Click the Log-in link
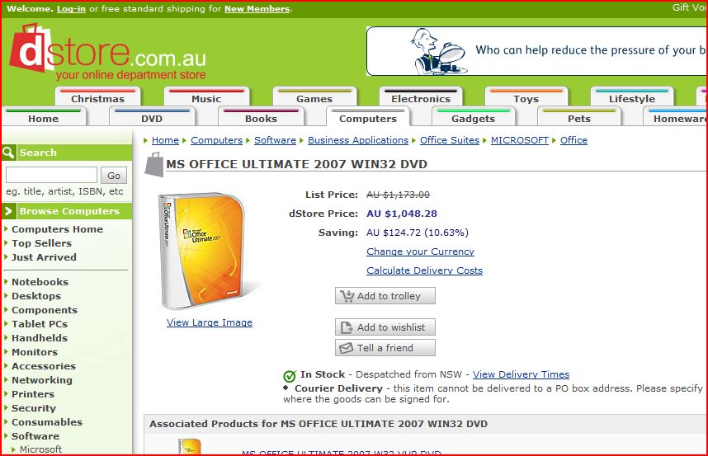This screenshot has height=456, width=708. coord(71,8)
